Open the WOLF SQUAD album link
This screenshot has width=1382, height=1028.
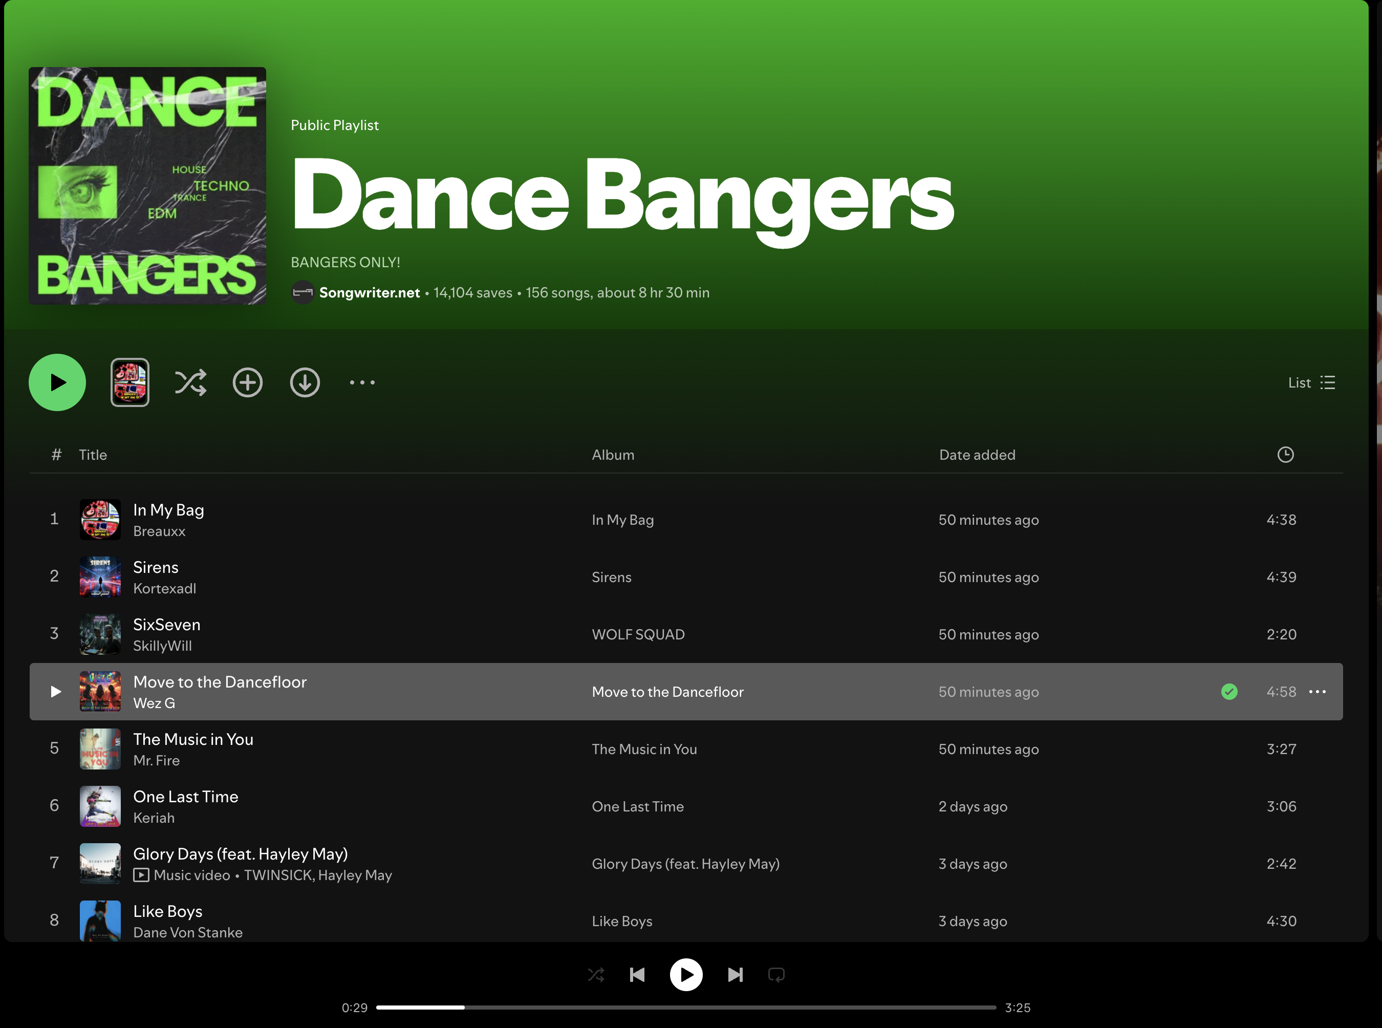pos(638,634)
